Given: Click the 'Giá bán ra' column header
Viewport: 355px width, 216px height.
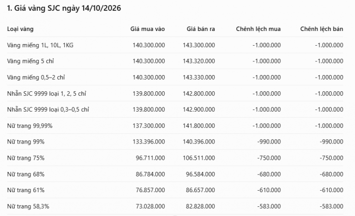Looking at the screenshot, I should 201,29.
